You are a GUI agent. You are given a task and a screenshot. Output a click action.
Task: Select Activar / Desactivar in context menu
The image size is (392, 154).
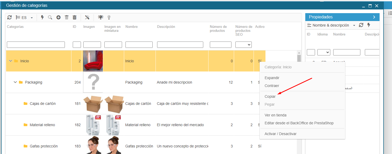pyautogui.click(x=280, y=134)
